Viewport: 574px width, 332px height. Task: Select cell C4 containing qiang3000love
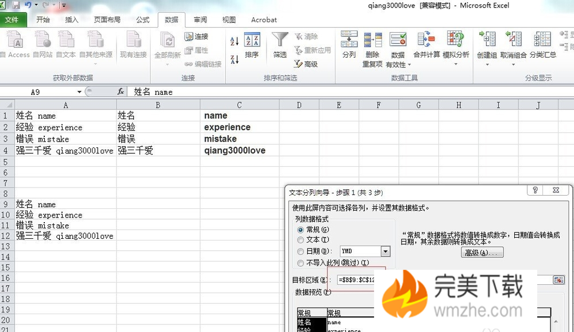[x=240, y=150]
